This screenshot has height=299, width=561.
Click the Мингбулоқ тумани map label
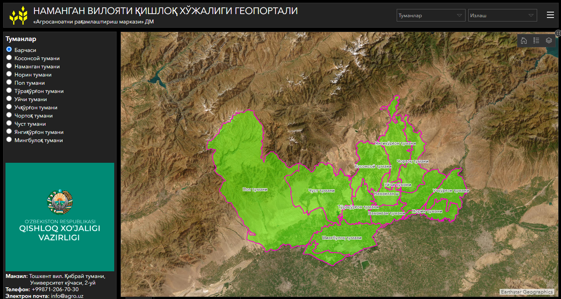(342, 238)
